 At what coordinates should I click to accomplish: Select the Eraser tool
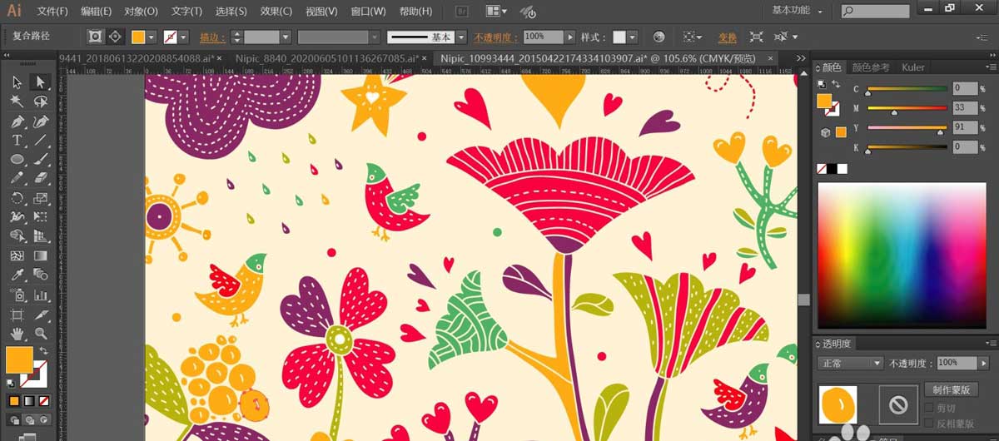(x=39, y=178)
